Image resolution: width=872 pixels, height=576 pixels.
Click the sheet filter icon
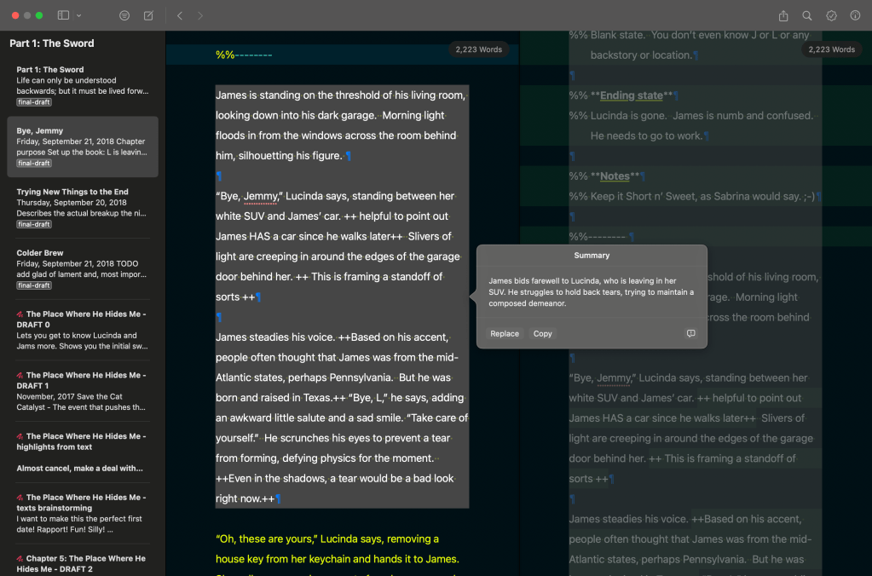pos(124,15)
